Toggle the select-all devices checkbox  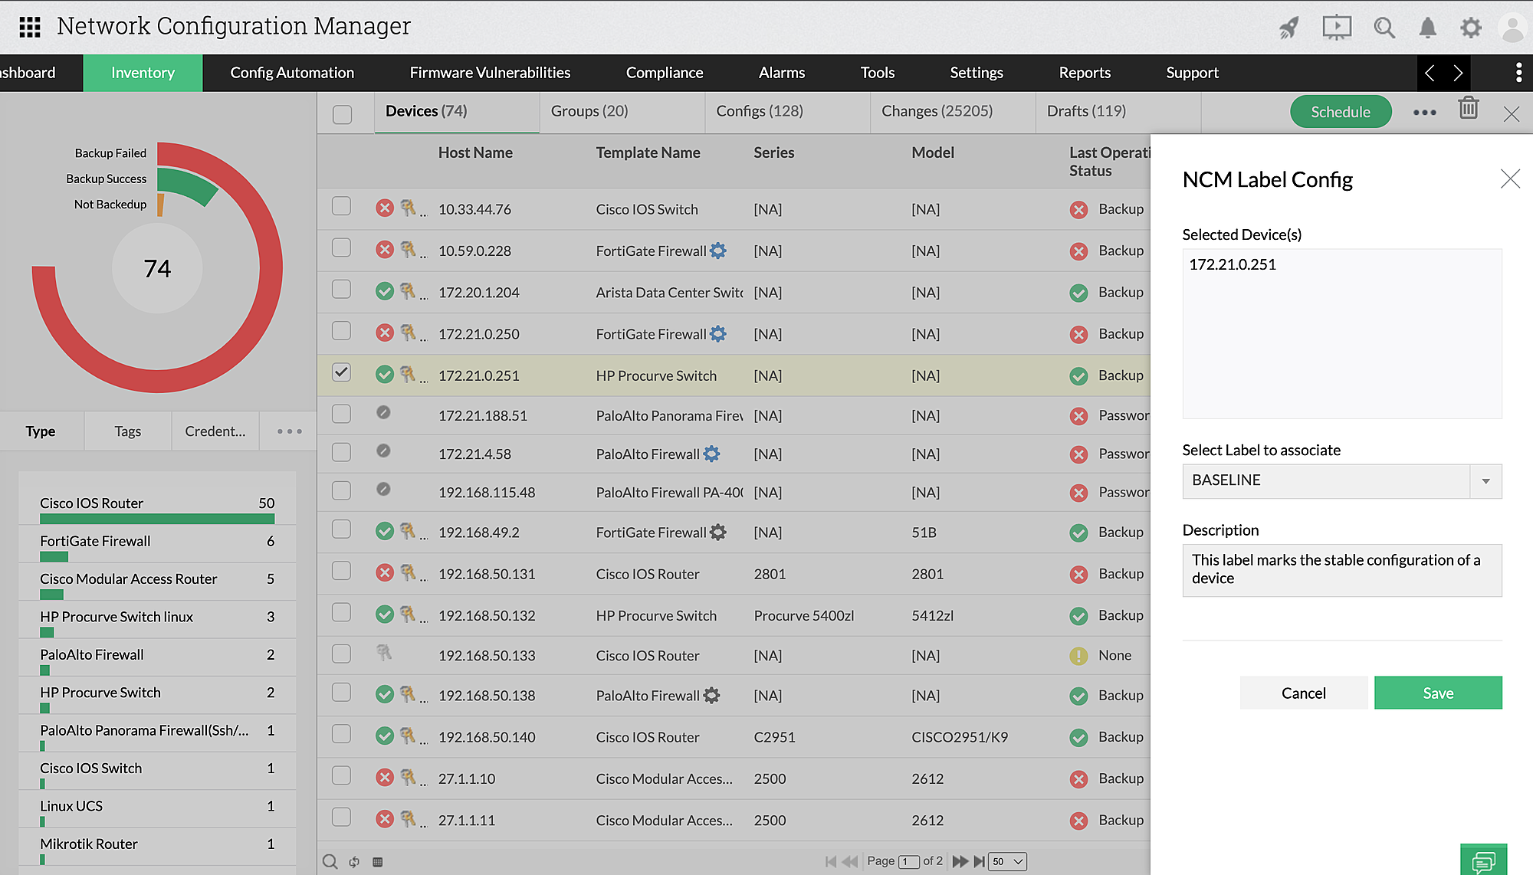pos(343,115)
